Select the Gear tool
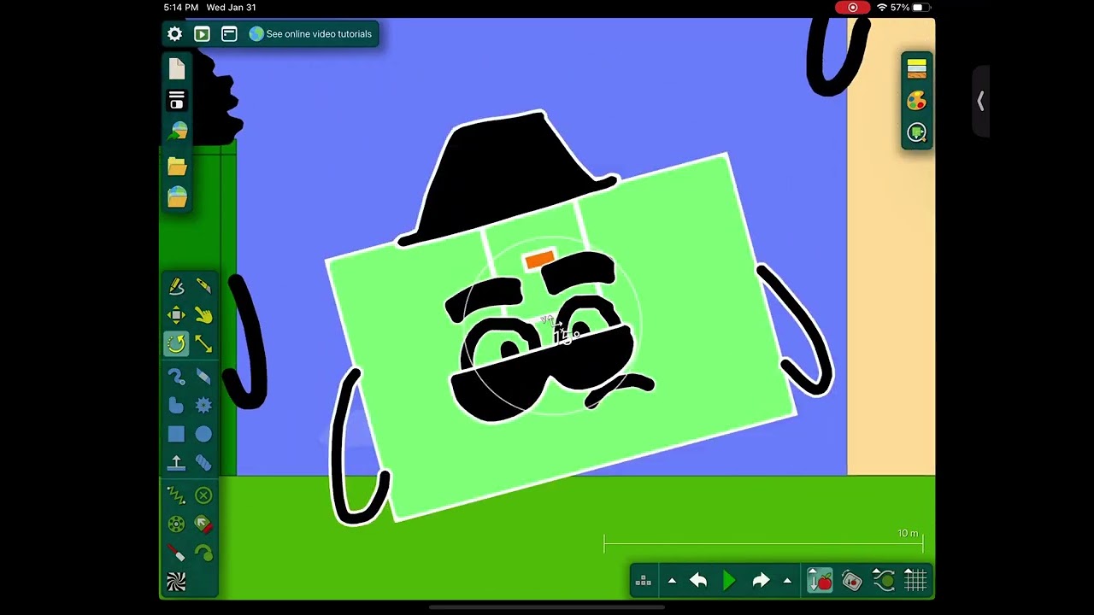1094x615 pixels. (203, 406)
